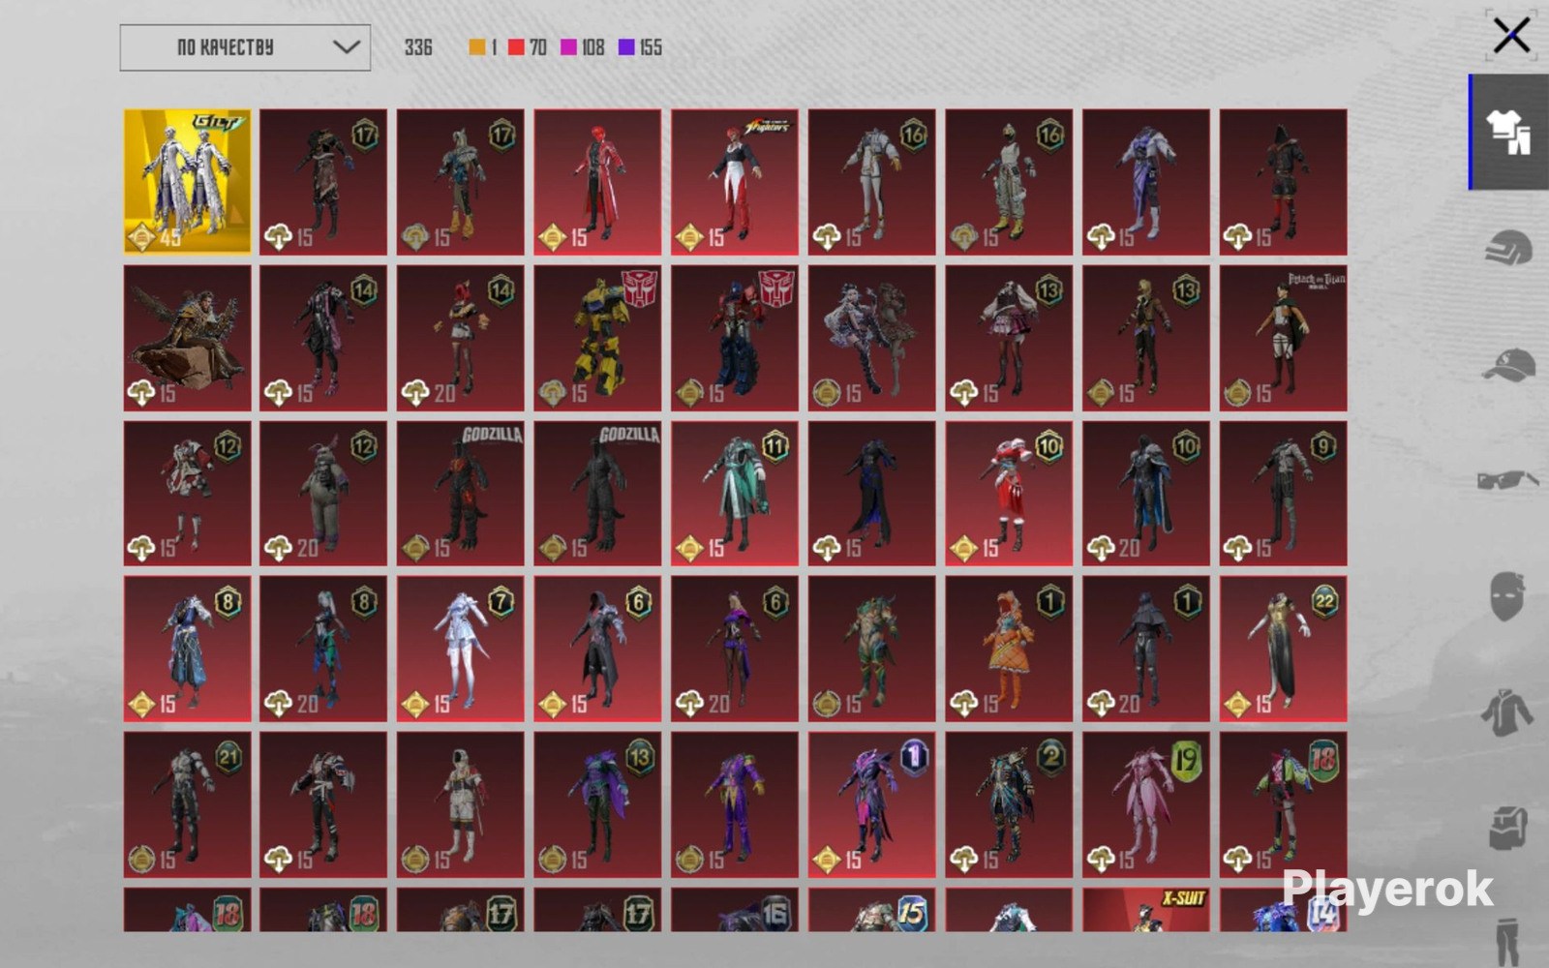Open the outfits category in the sidebar
The image size is (1549, 968).
tap(1509, 132)
